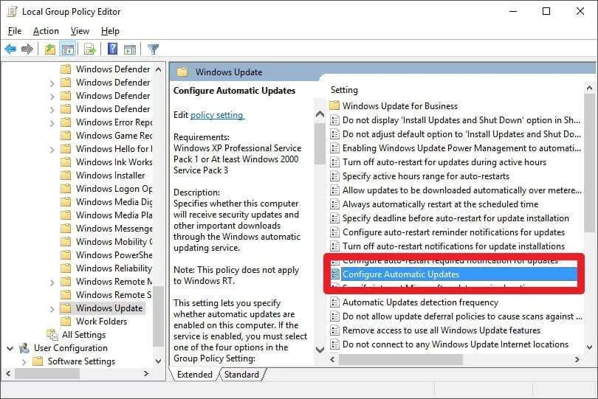Expand the third Windows Defender tree node

tap(52, 97)
